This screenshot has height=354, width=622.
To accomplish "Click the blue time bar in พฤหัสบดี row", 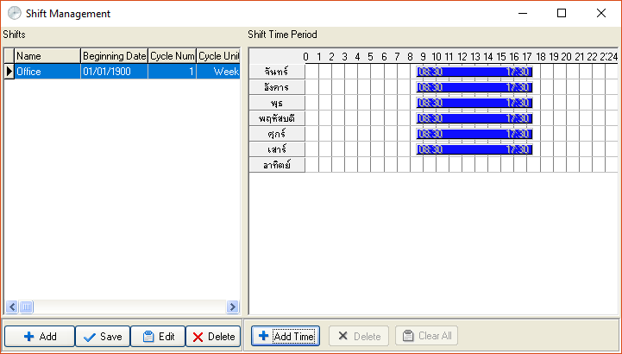I will (474, 118).
